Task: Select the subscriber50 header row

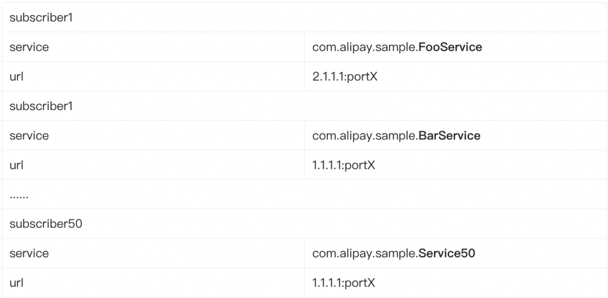Action: [305, 224]
